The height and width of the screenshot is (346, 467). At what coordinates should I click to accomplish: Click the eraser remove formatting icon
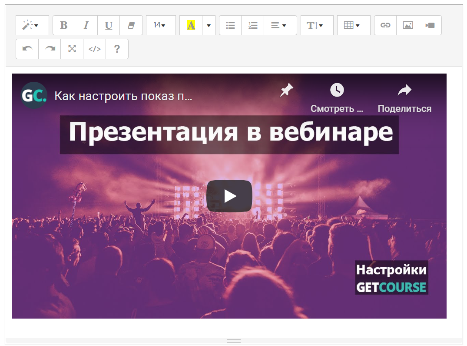pyautogui.click(x=131, y=25)
